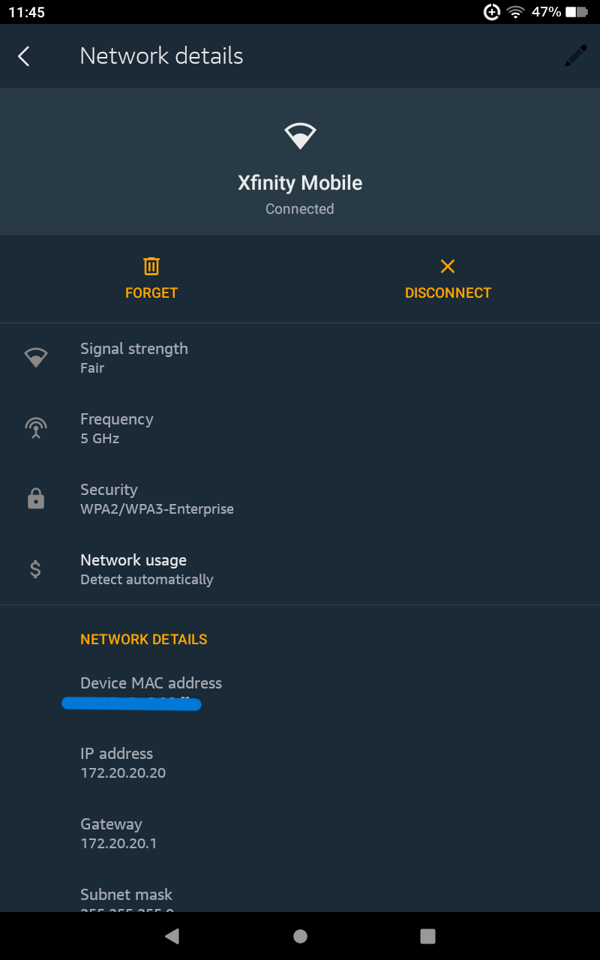Tap the Frequency antenna icon
The height and width of the screenshot is (960, 600).
coord(36,428)
